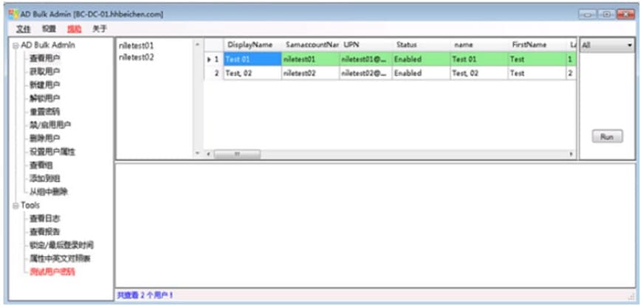Click the AD Bulk Admin title bar icon
The image size is (641, 306).
click(13, 14)
